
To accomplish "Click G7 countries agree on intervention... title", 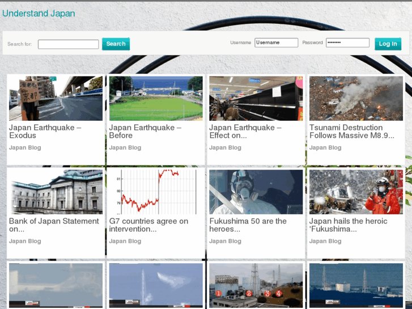I will click(148, 225).
